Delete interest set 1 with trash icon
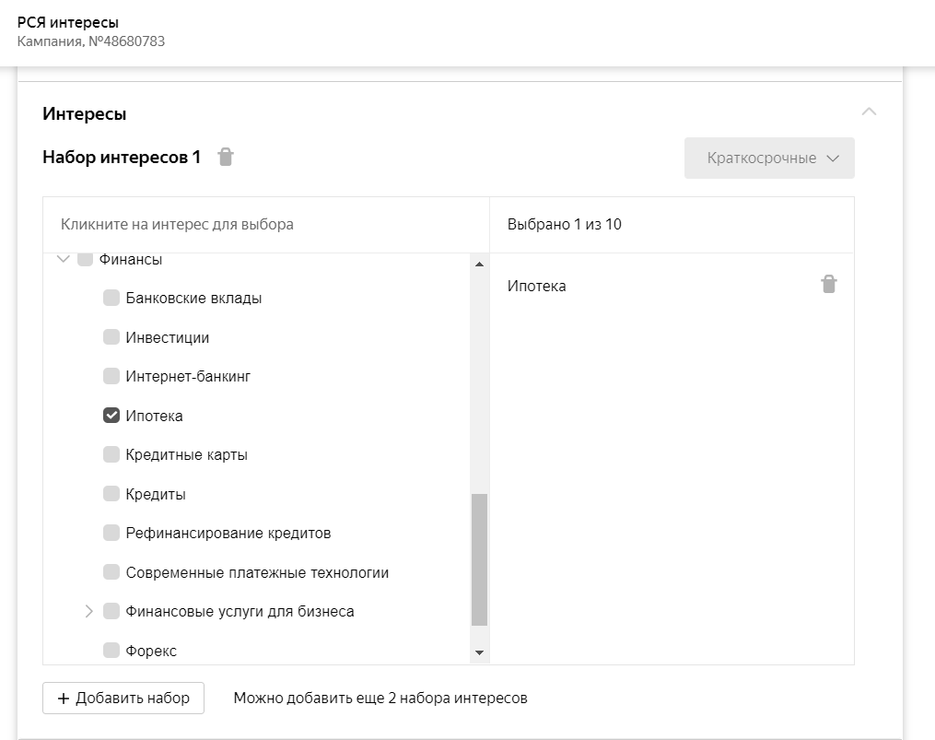Viewport: 935px width, 740px height. coord(226,158)
